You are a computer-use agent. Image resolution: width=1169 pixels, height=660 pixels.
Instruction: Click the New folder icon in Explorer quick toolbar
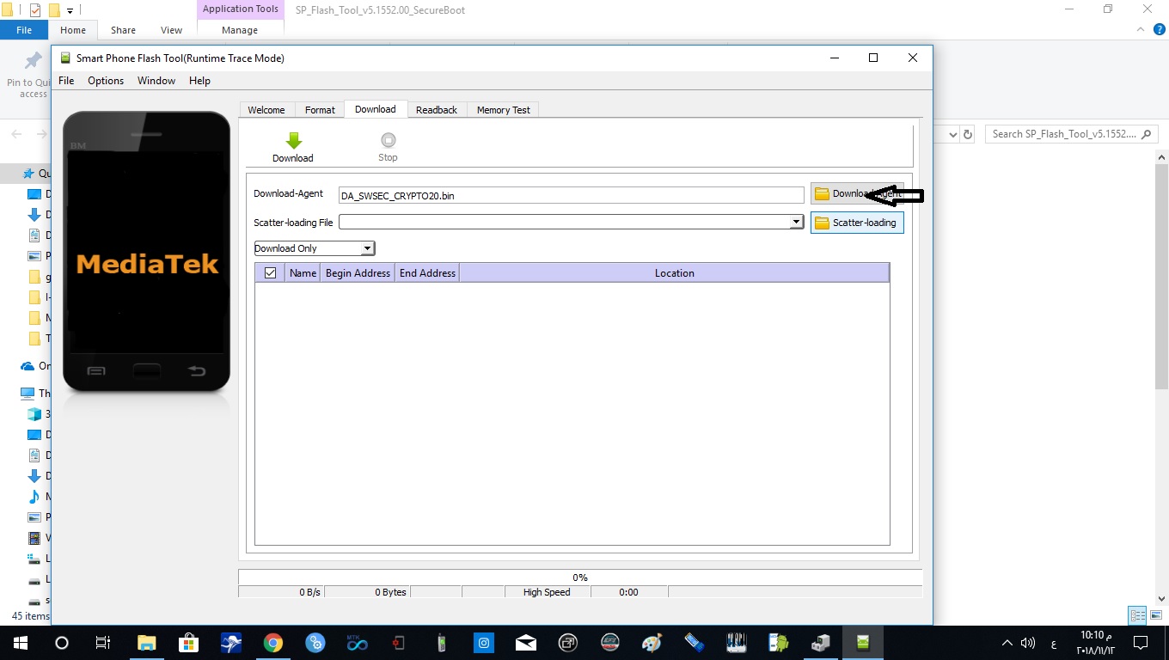pos(54,10)
